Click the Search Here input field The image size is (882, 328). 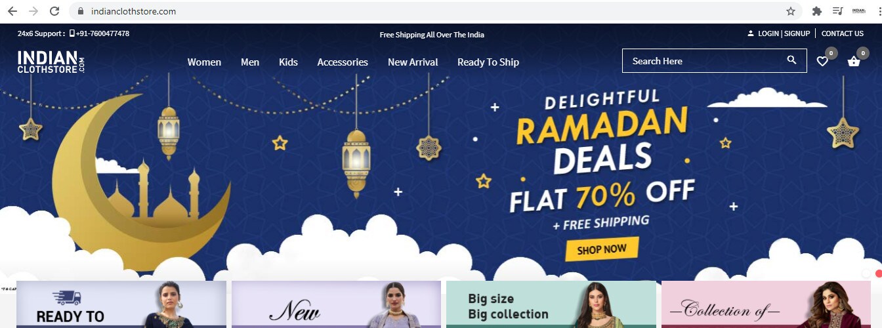tap(715, 61)
